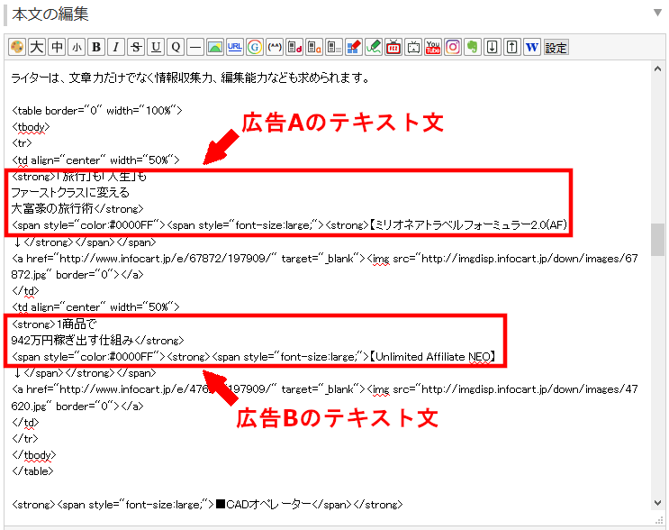Click scrollbar up arrow in editor

[x=657, y=69]
